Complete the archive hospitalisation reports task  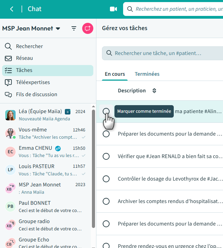tap(106, 201)
